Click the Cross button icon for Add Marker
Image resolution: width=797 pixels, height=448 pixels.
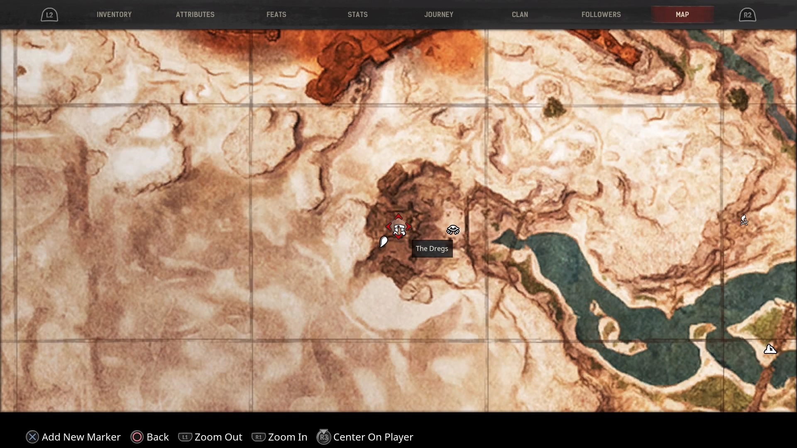[32, 437]
